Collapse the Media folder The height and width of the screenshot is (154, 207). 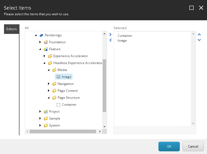click(x=49, y=70)
